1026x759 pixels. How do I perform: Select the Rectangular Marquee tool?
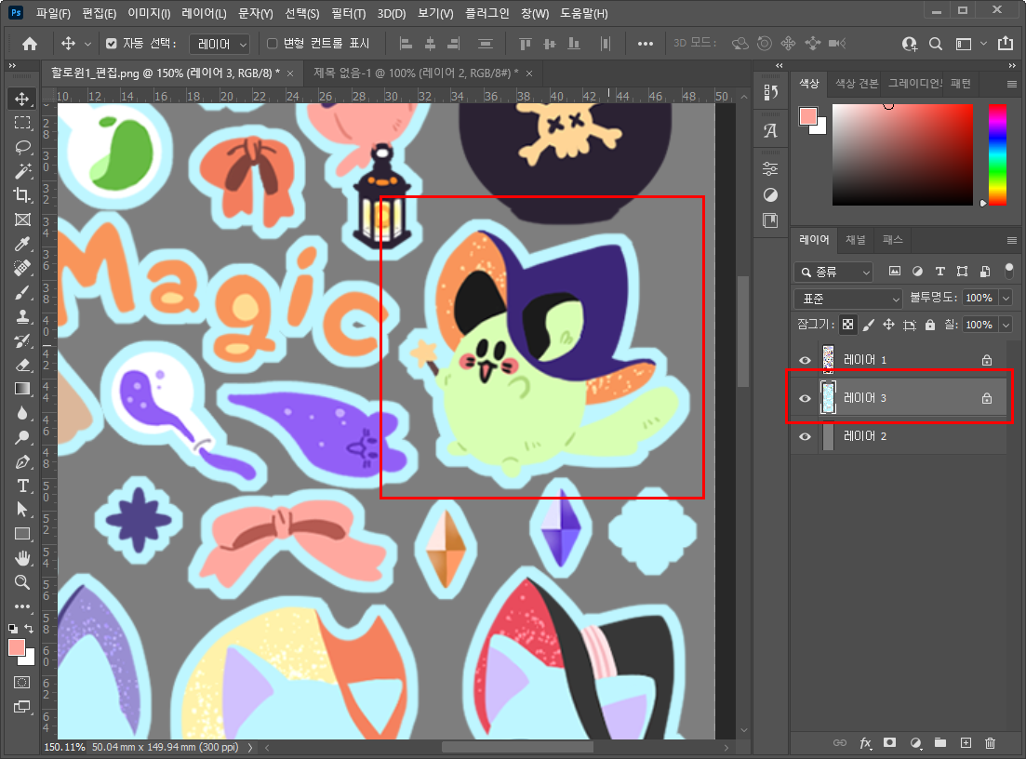point(22,123)
